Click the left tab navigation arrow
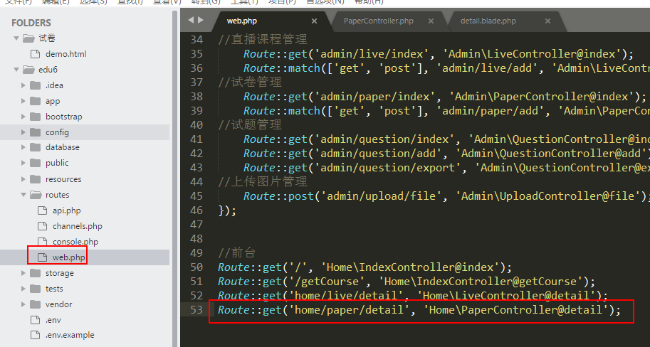This screenshot has width=650, height=347. pos(191,21)
